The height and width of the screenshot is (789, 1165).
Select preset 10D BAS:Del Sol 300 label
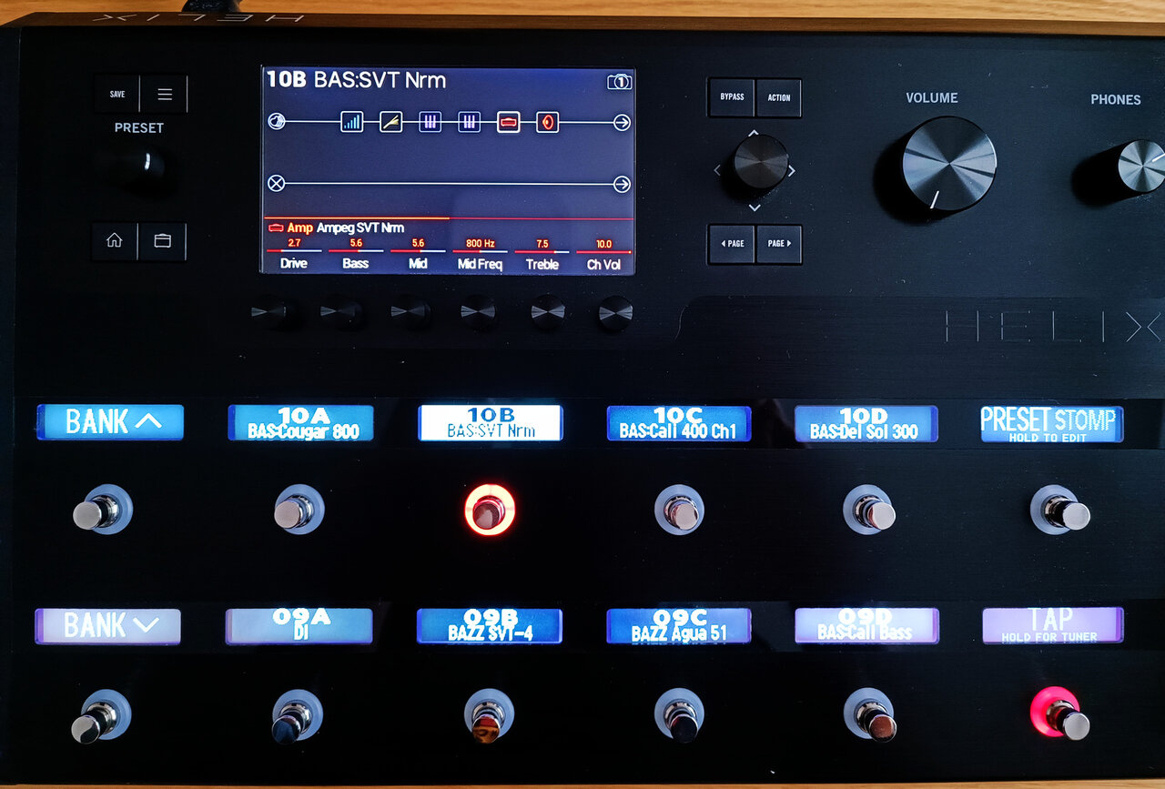pyautogui.click(x=866, y=423)
